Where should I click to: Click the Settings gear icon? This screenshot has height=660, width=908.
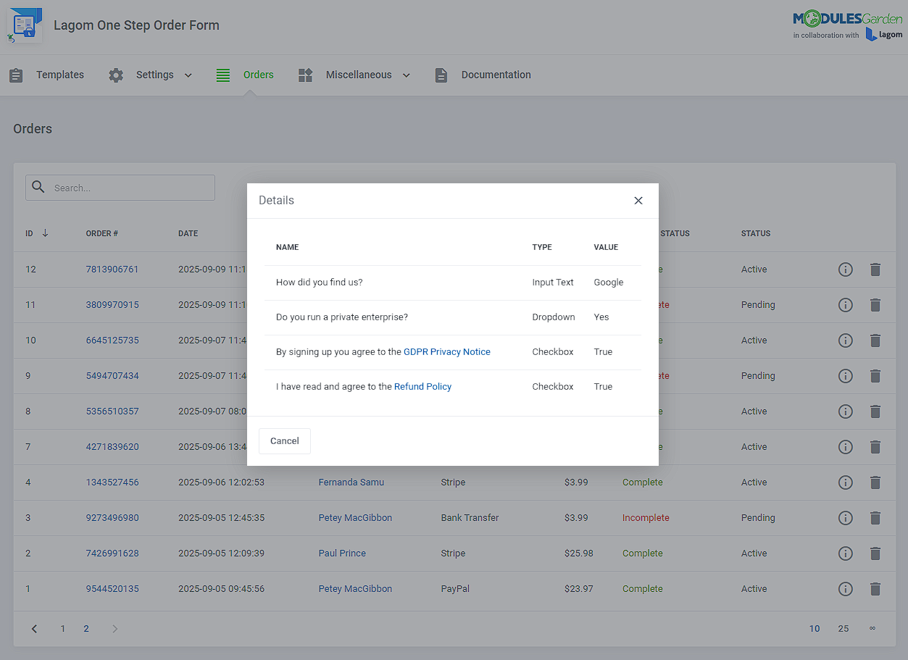115,75
